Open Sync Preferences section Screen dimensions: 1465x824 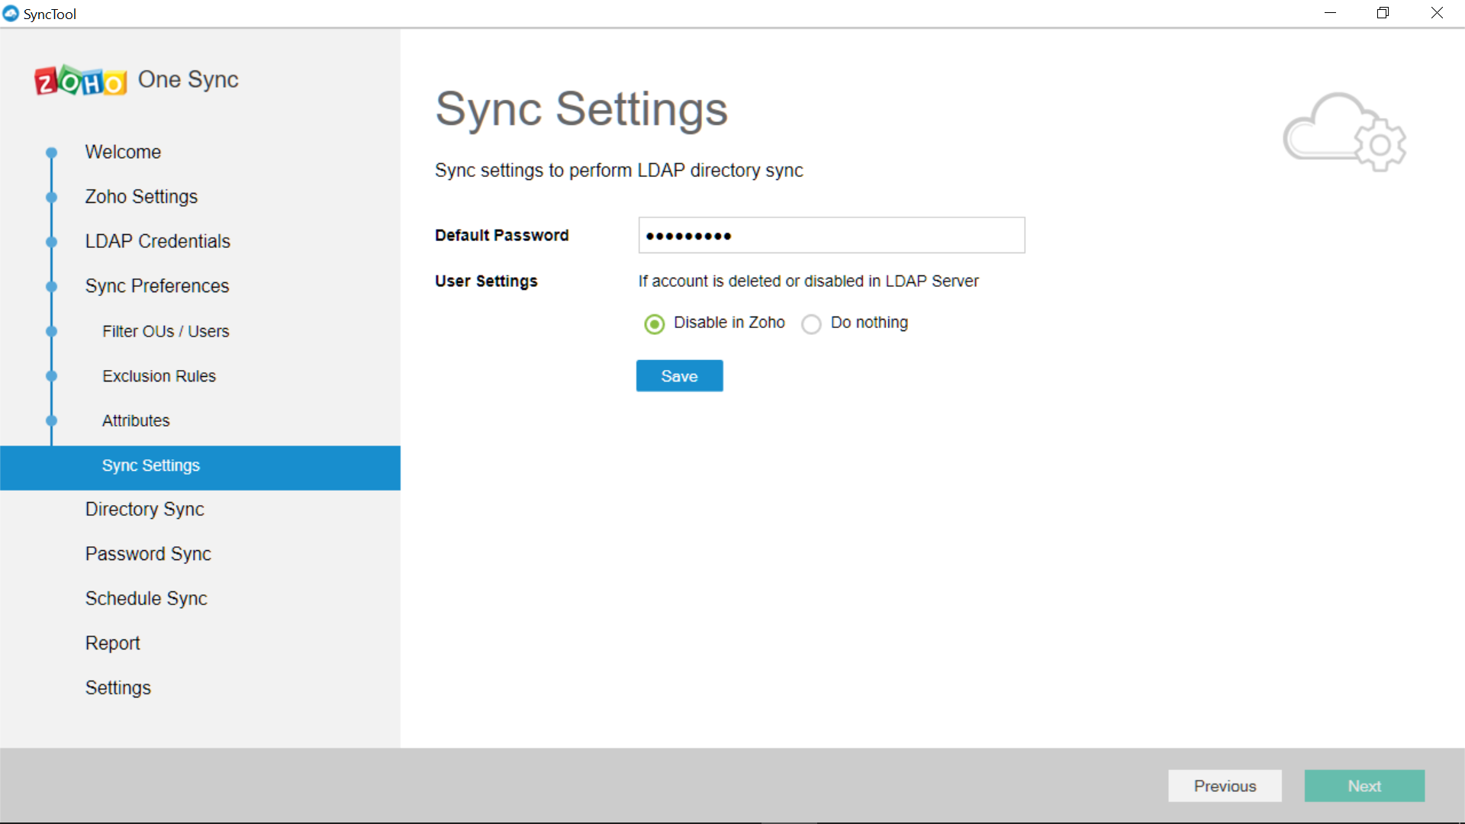[156, 286]
